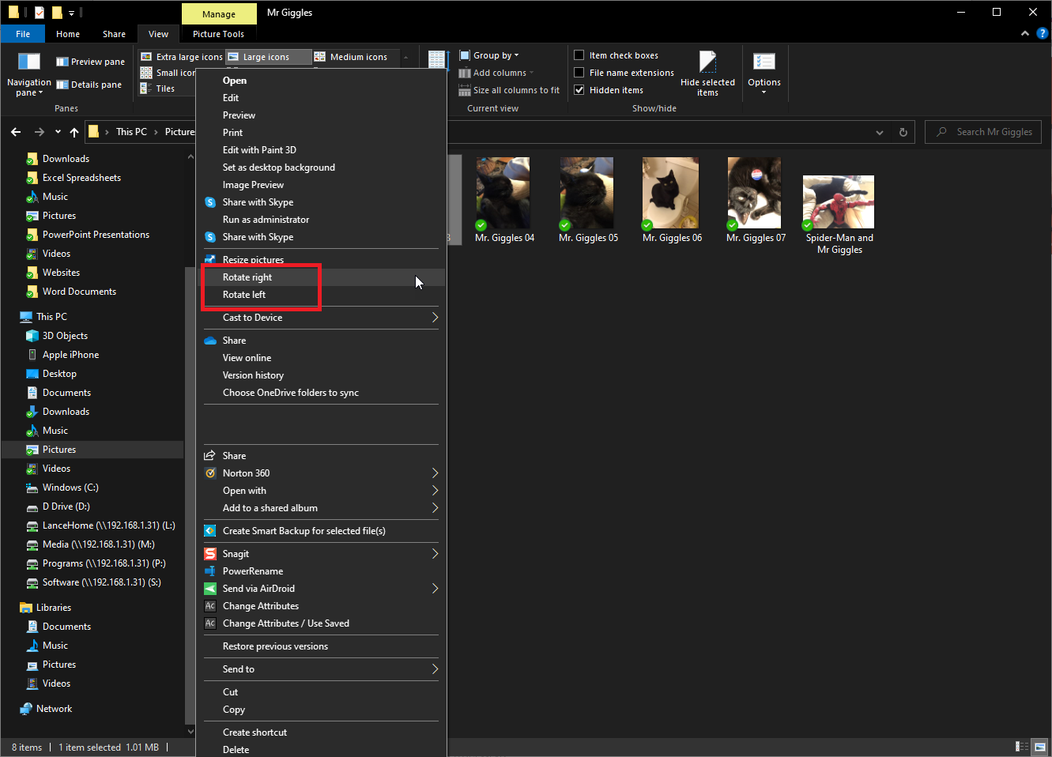Open the Media network drive (M:)
Viewport: 1052px width, 757px height.
98,544
